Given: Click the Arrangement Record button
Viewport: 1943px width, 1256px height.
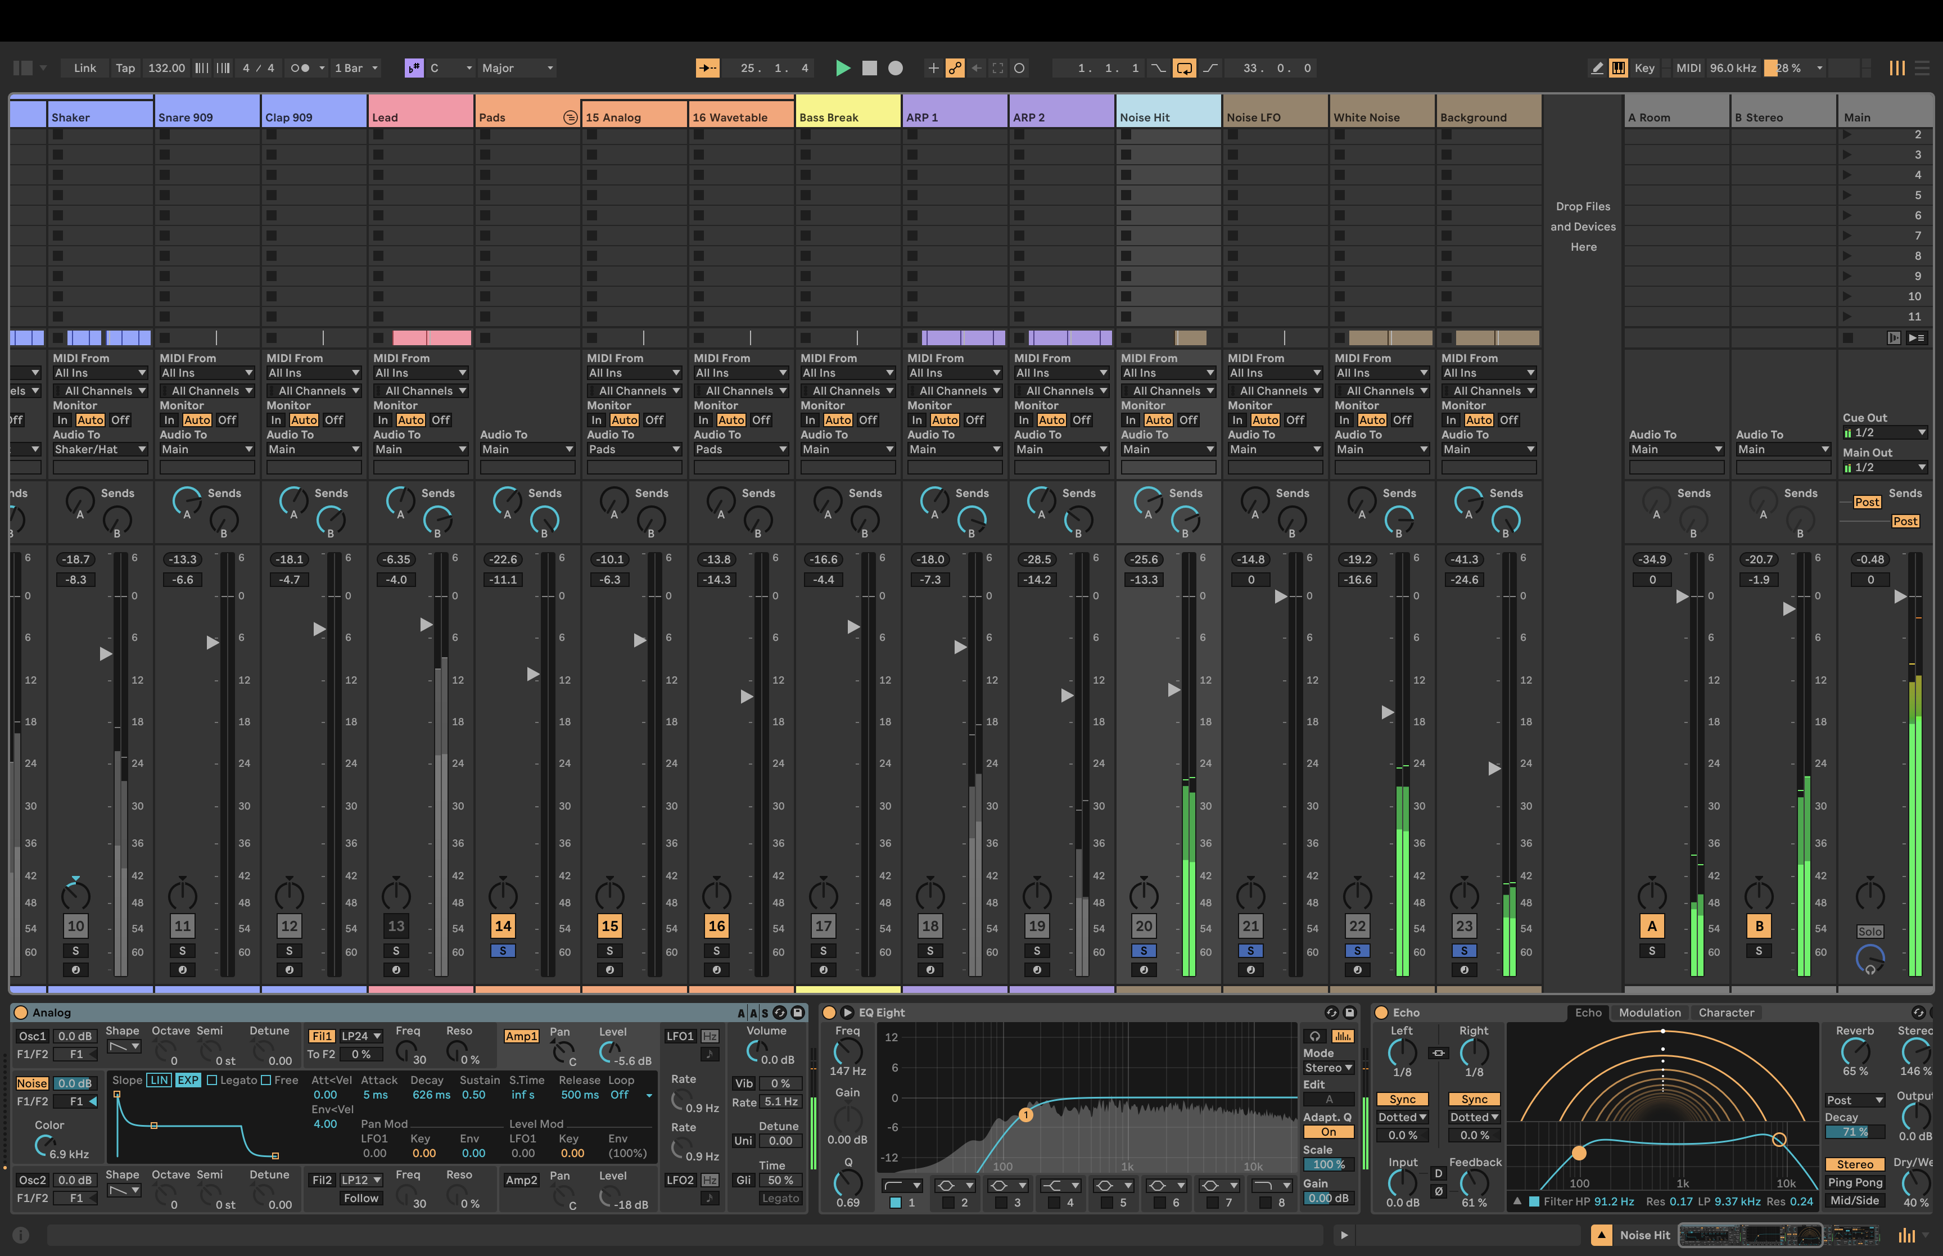Looking at the screenshot, I should (x=895, y=69).
